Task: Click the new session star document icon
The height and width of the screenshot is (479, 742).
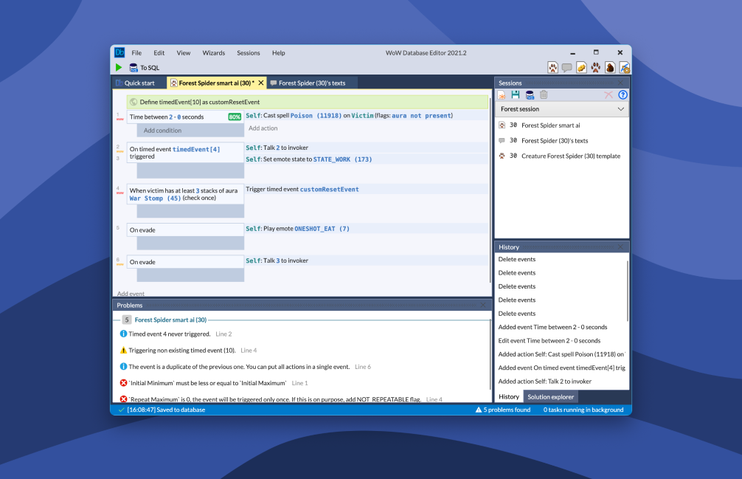Action: (x=502, y=94)
